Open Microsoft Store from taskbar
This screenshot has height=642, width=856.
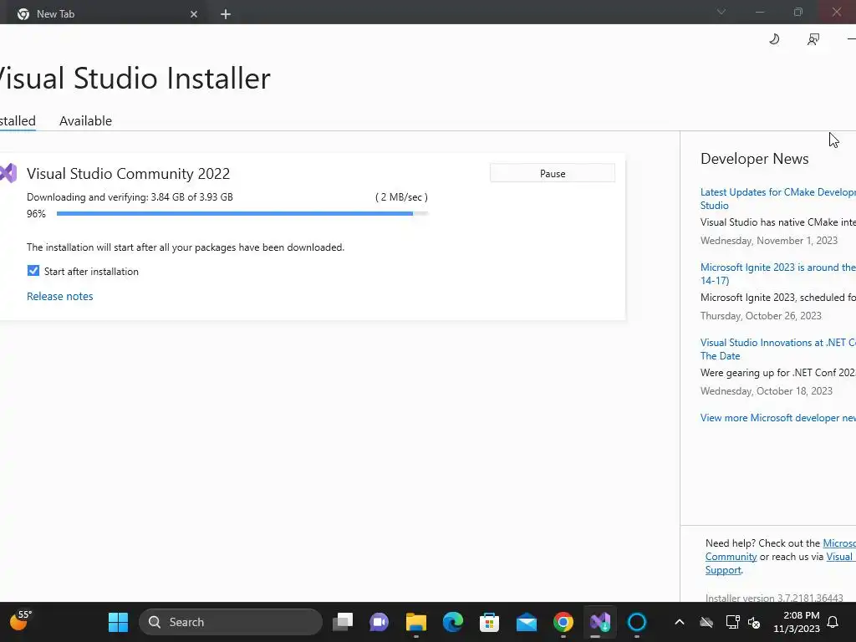(489, 622)
